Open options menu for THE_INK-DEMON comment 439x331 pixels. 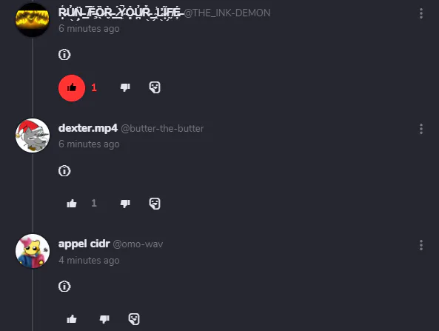[420, 13]
